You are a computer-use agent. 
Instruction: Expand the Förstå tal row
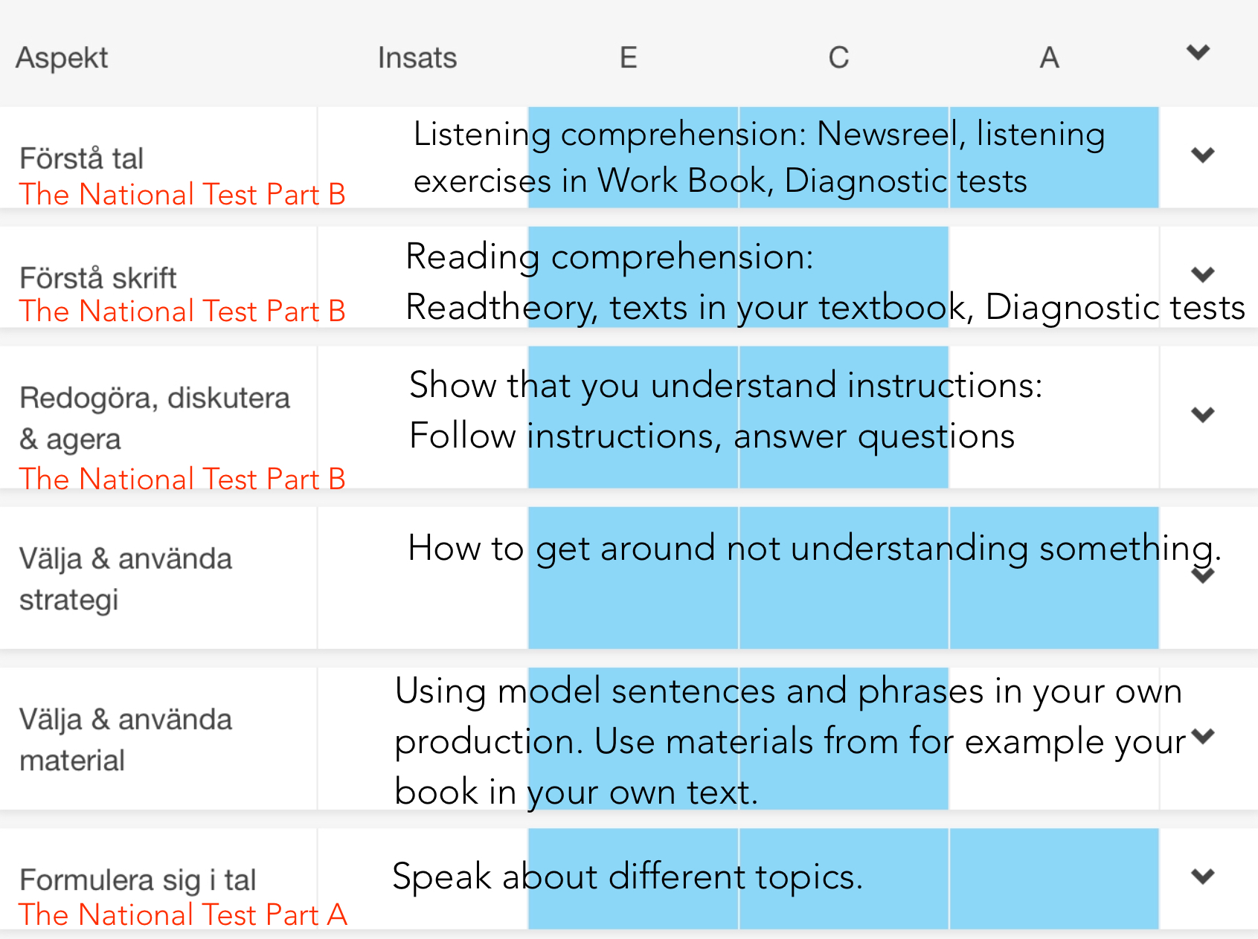(1202, 155)
